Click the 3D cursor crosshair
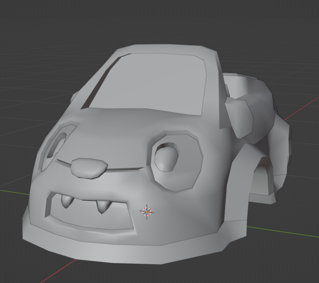Image resolution: width=319 pixels, height=283 pixels. click(147, 211)
